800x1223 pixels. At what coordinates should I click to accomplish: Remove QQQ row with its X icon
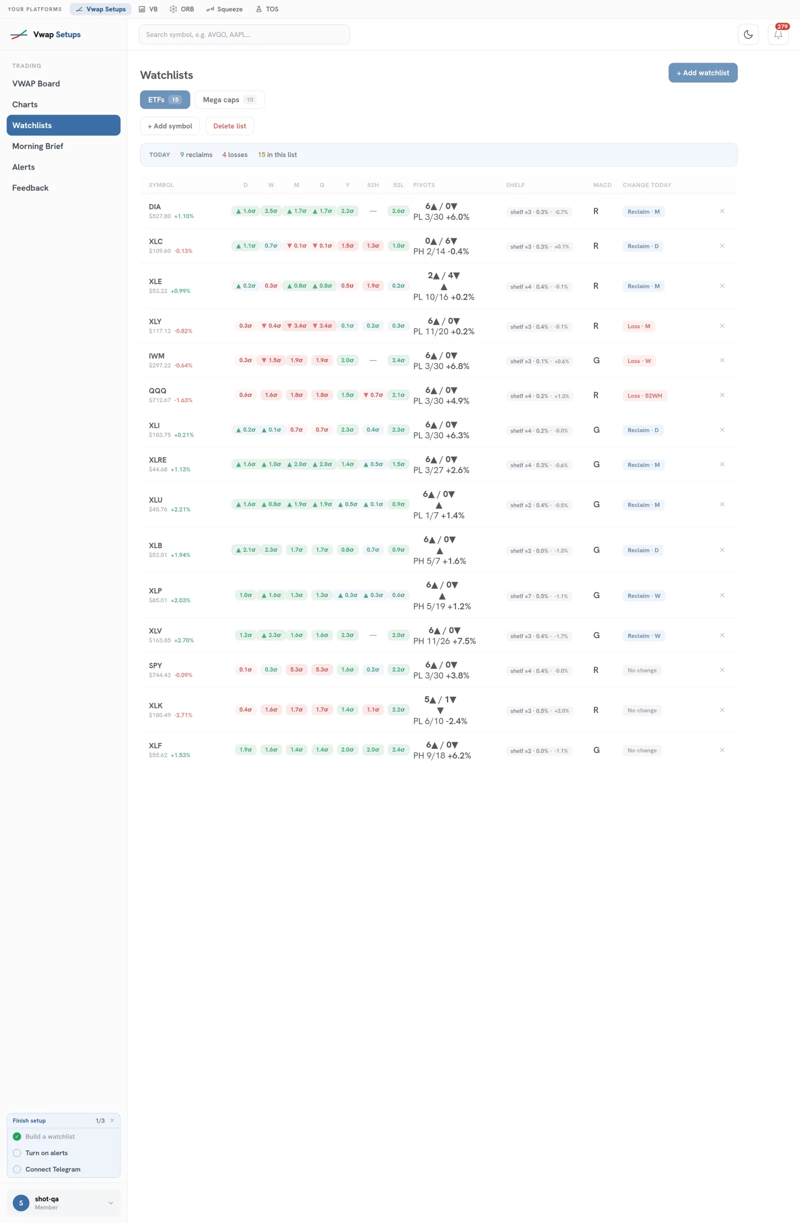[722, 395]
